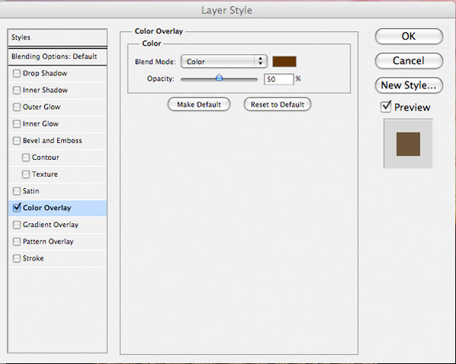Tick the Inner Glow checkbox
Image resolution: width=456 pixels, height=364 pixels.
tap(17, 124)
